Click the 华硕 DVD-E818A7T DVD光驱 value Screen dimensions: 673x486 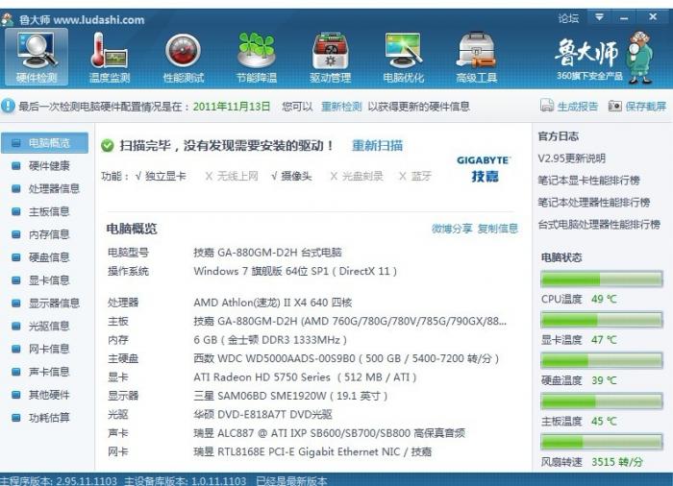tap(262, 414)
